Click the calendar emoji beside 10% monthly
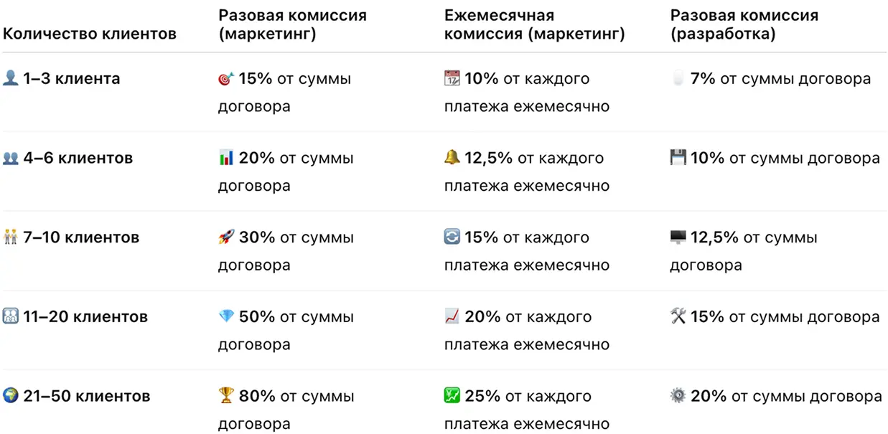888x434 pixels. 452,79
